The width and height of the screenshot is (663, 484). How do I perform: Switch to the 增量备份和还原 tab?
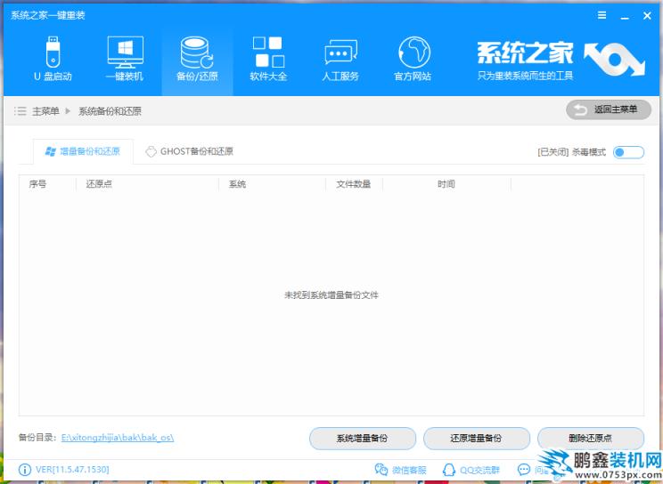[83, 151]
